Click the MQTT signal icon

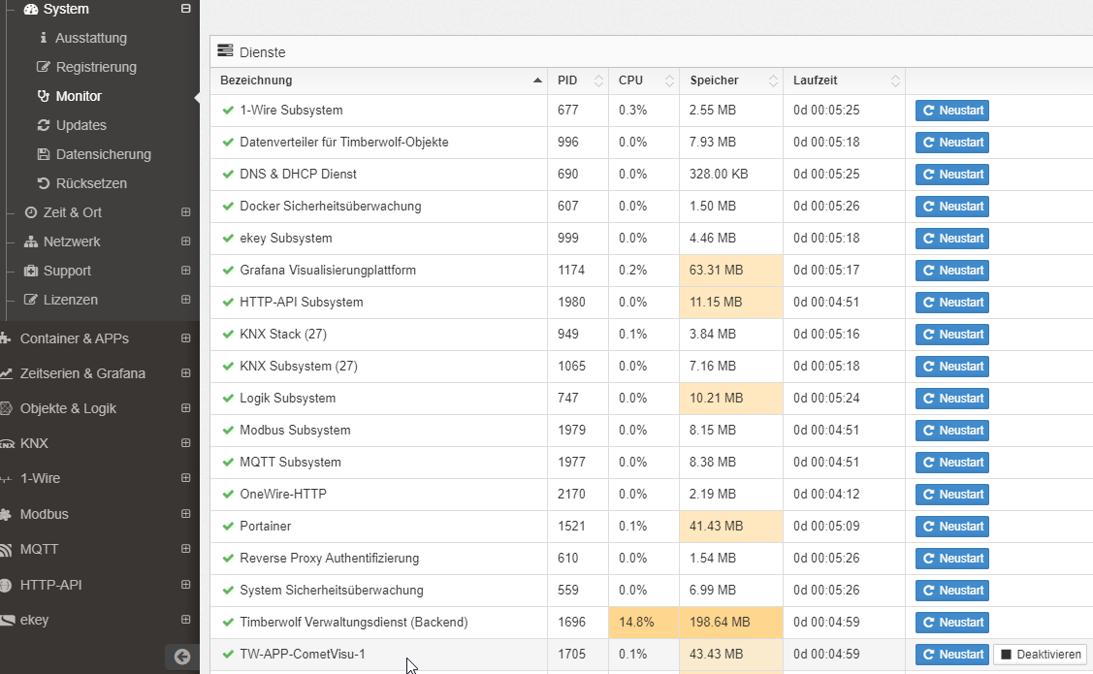point(6,550)
